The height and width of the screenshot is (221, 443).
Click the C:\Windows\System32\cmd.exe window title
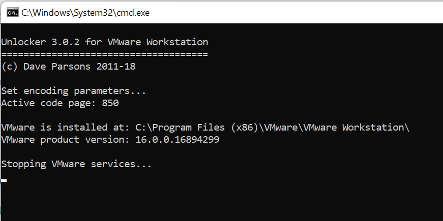[85, 12]
